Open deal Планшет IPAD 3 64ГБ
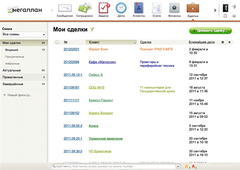Image resolution: width=240 pixels, height=170 pixels. pos(156,49)
